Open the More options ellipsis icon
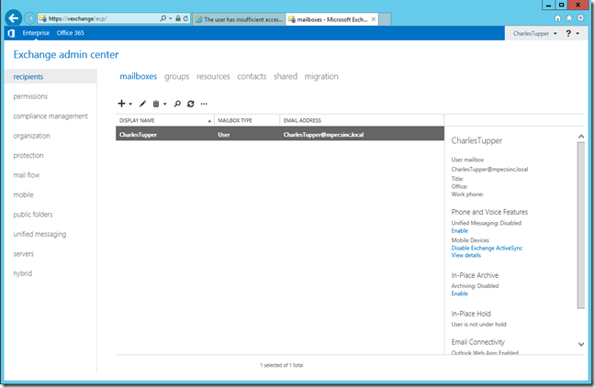 [204, 104]
